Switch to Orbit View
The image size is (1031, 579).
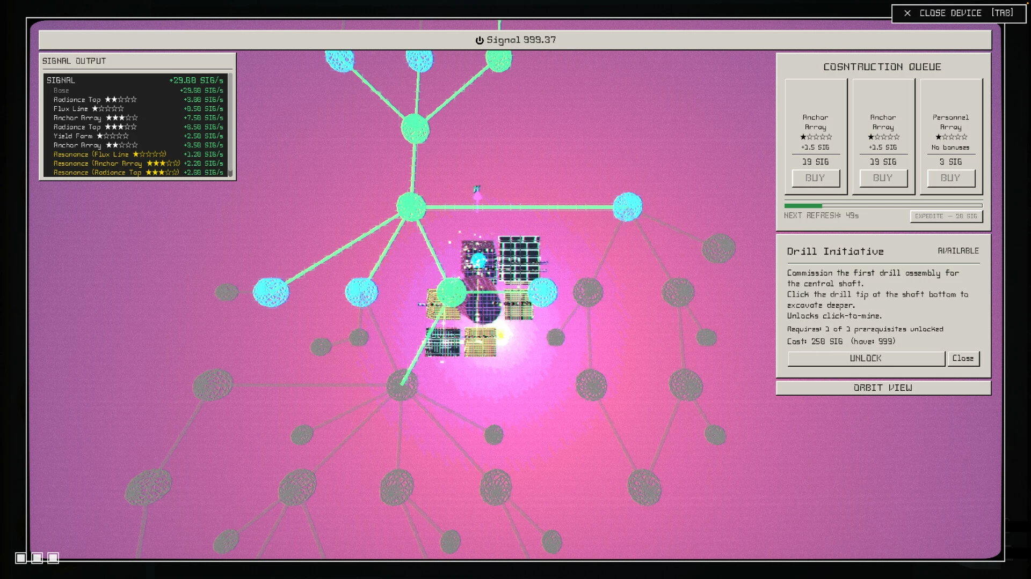coord(883,388)
